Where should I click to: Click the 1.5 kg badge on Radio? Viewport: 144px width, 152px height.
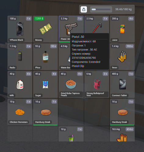click(13, 46)
